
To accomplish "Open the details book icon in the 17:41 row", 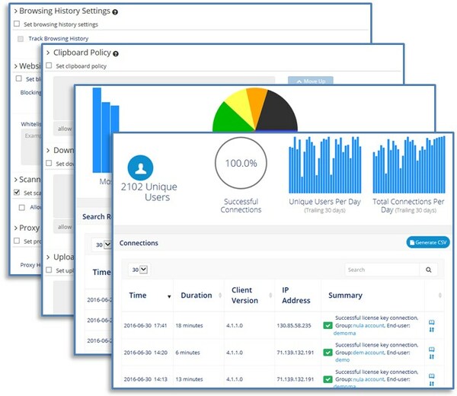I will (433, 322).
